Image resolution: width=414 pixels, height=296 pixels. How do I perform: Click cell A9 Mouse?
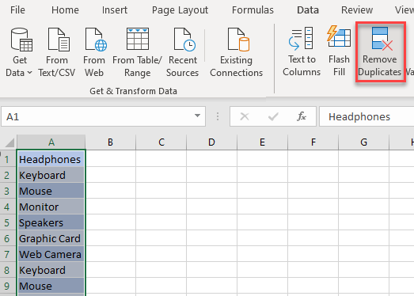coord(51,286)
